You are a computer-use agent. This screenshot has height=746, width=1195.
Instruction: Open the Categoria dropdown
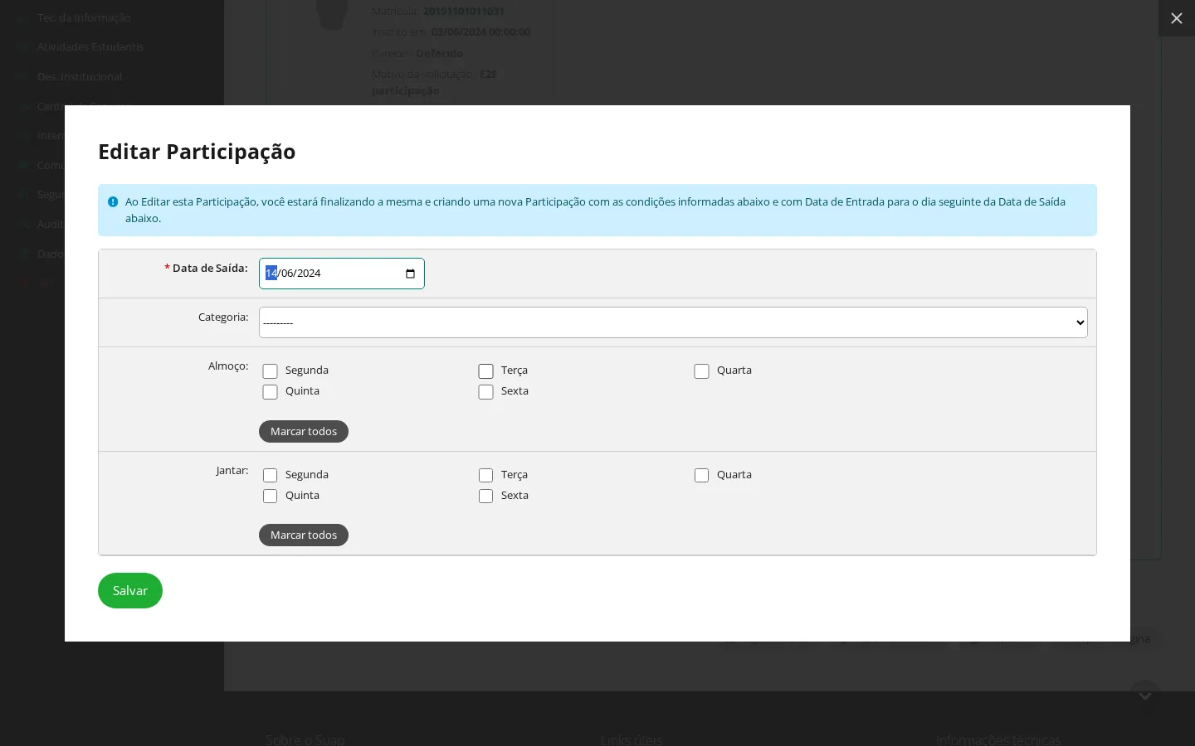pos(673,322)
